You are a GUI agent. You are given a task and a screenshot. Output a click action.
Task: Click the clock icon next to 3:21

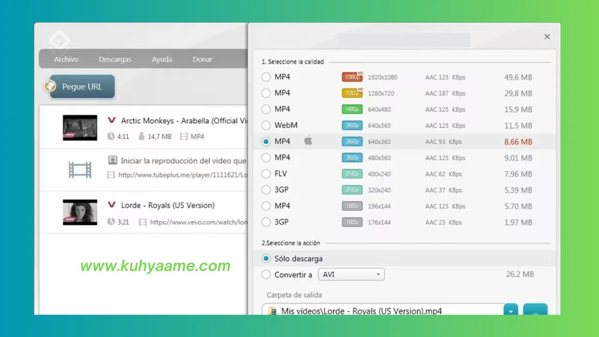111,222
